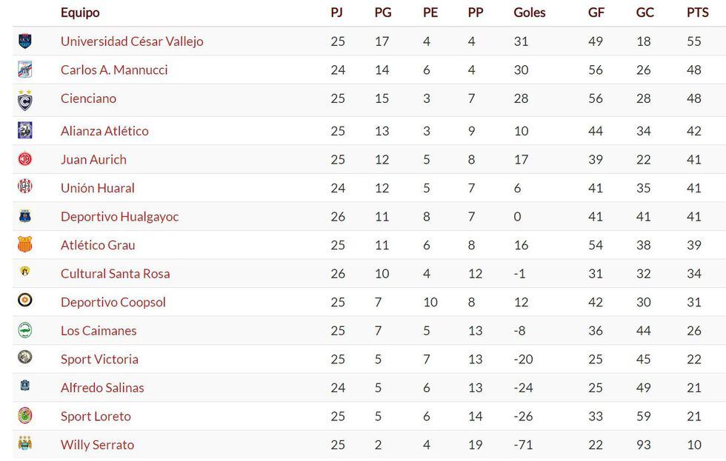Open the Unión Huaral team link
The image size is (726, 461).
(98, 188)
